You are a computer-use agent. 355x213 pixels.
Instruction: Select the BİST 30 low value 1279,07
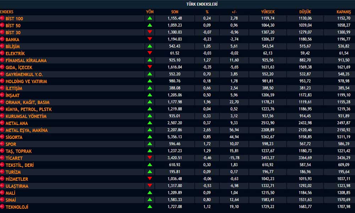305,32
